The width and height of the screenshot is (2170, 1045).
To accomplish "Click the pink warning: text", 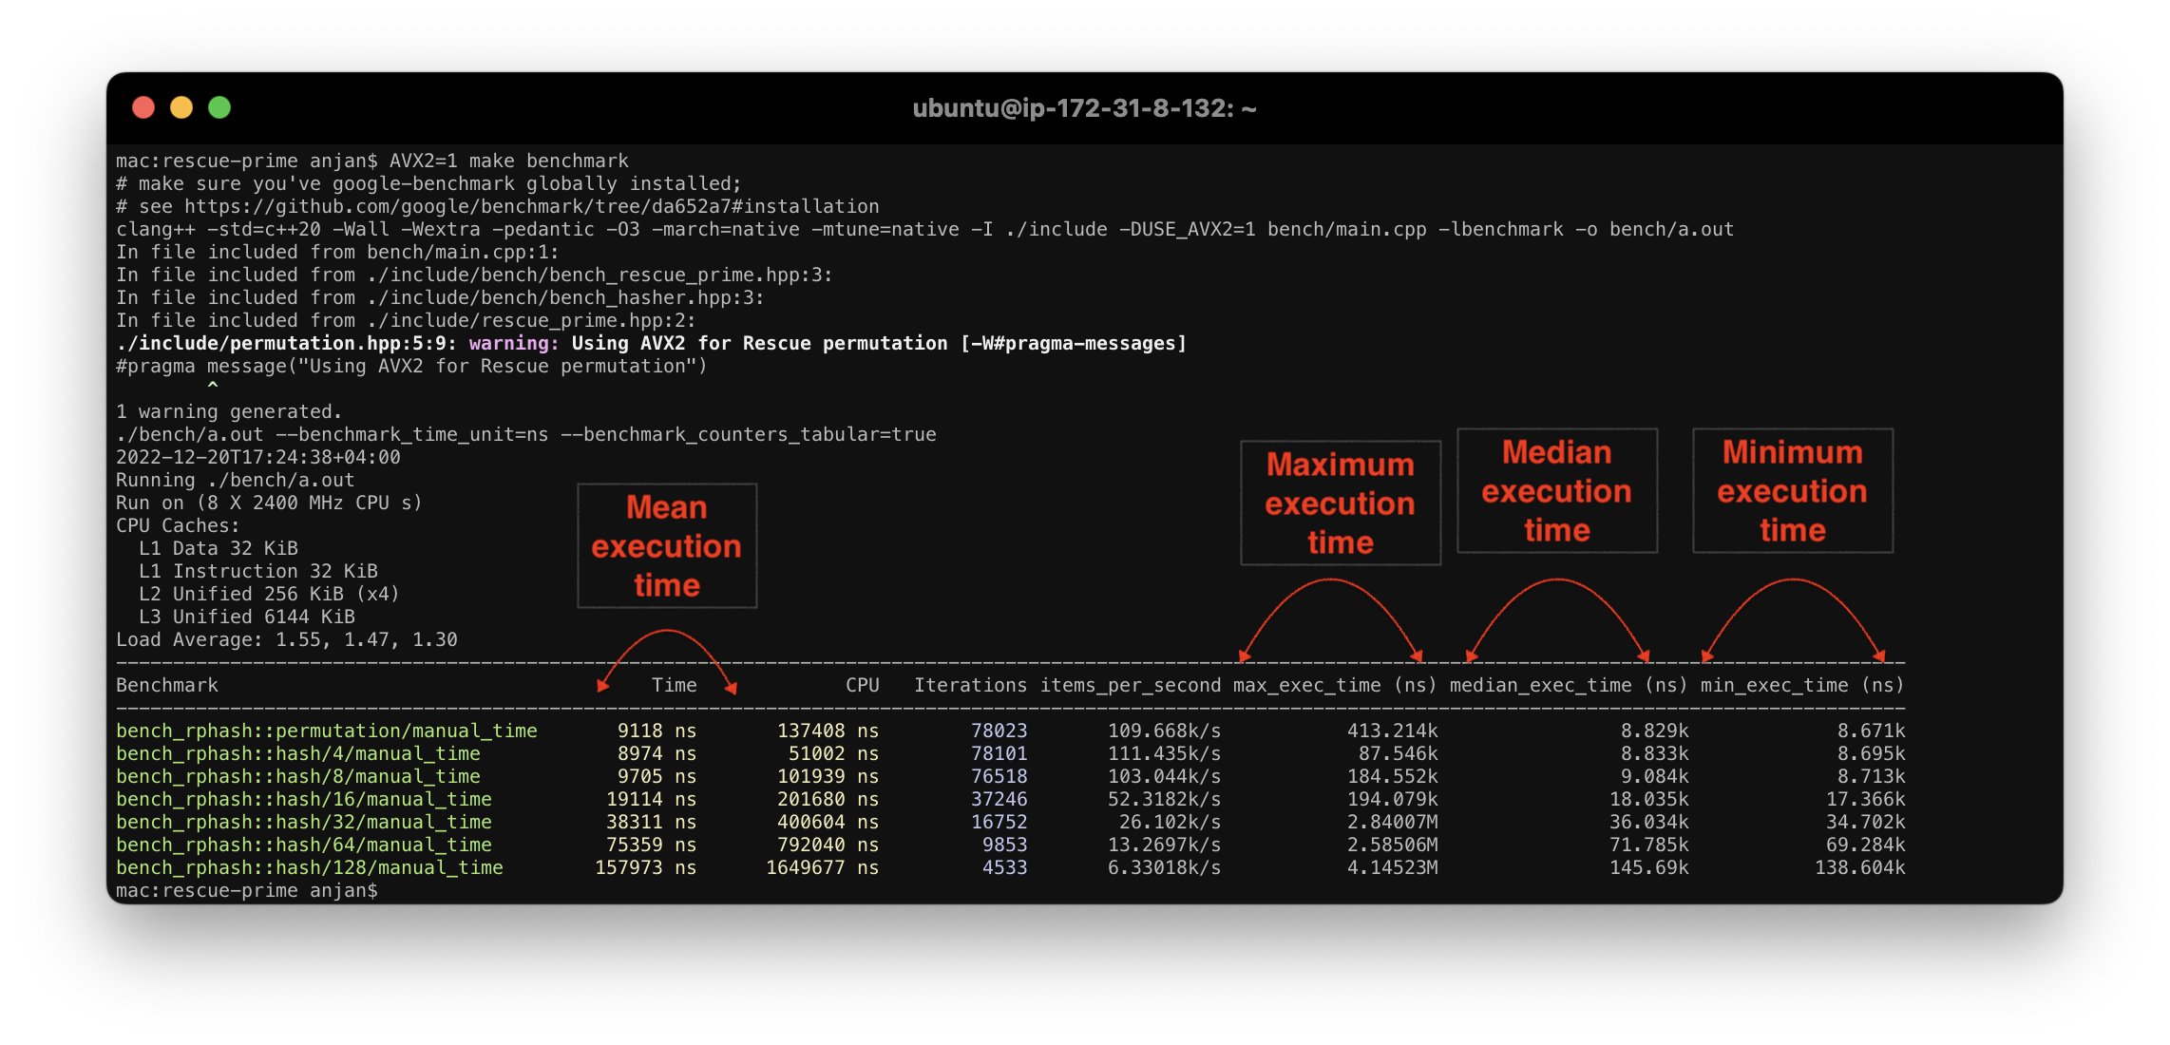I will pyautogui.click(x=513, y=343).
